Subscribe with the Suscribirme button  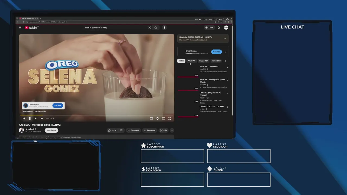52,130
